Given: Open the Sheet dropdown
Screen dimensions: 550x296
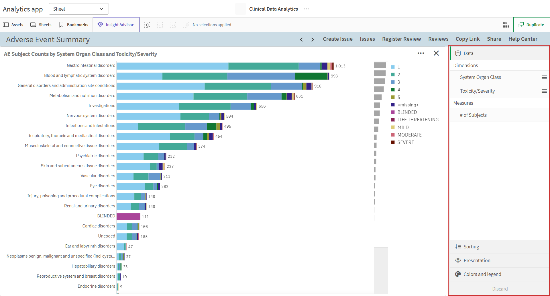Looking at the screenshot, I should [79, 9].
